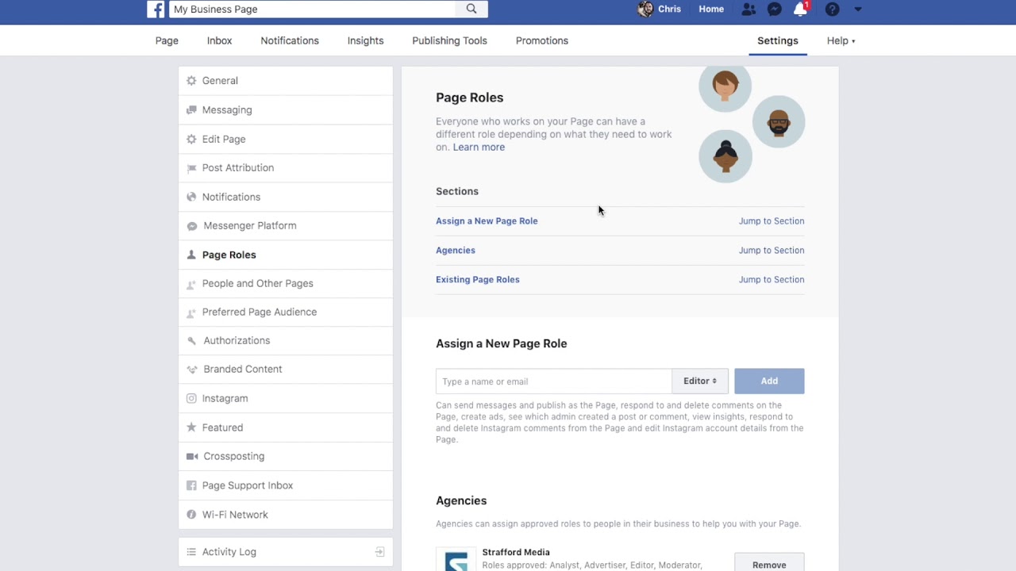Open the Notifications tab in page nav
The height and width of the screenshot is (571, 1016).
click(290, 40)
